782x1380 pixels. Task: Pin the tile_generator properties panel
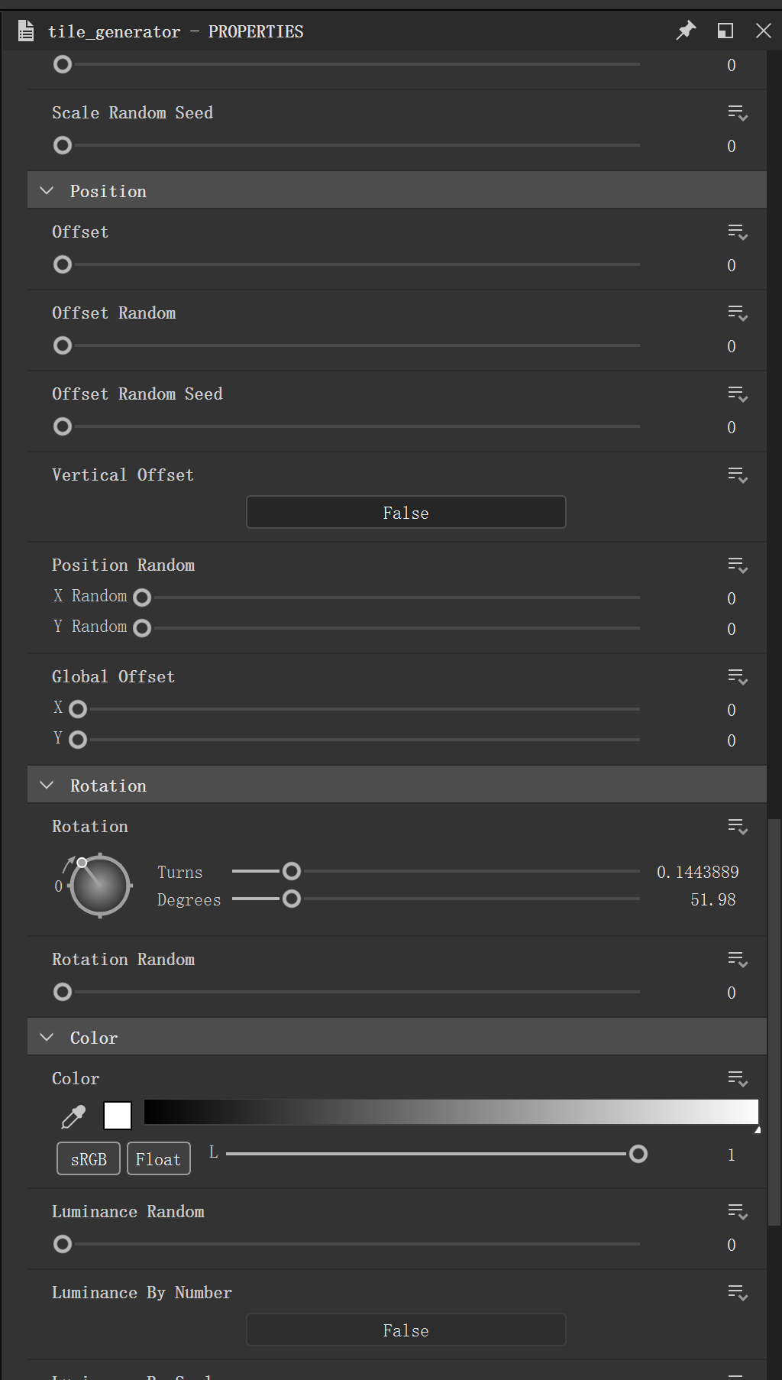(x=686, y=31)
